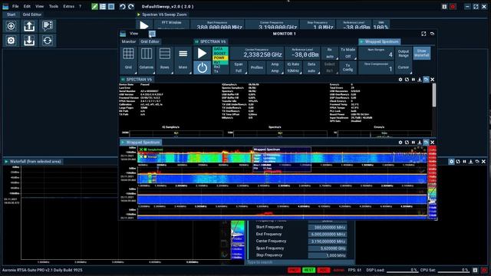Switch to Grid Editor tab in main window

[32, 15]
